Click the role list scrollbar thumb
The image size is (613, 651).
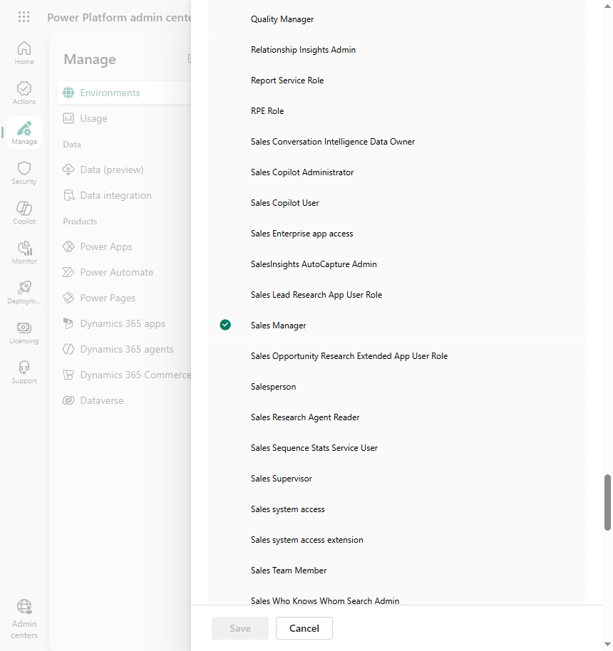pos(607,502)
